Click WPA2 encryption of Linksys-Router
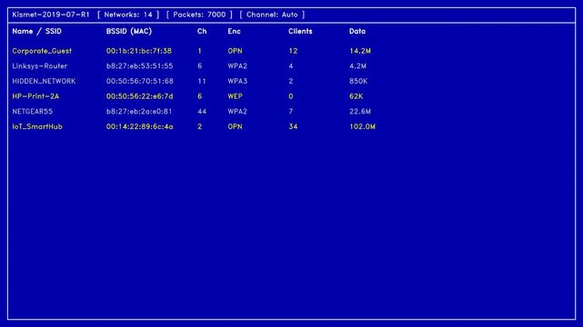583x327 pixels. point(237,66)
